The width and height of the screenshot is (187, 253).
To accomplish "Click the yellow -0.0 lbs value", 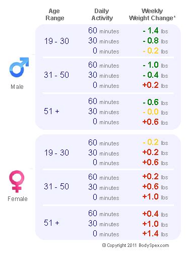I will 155,112.
